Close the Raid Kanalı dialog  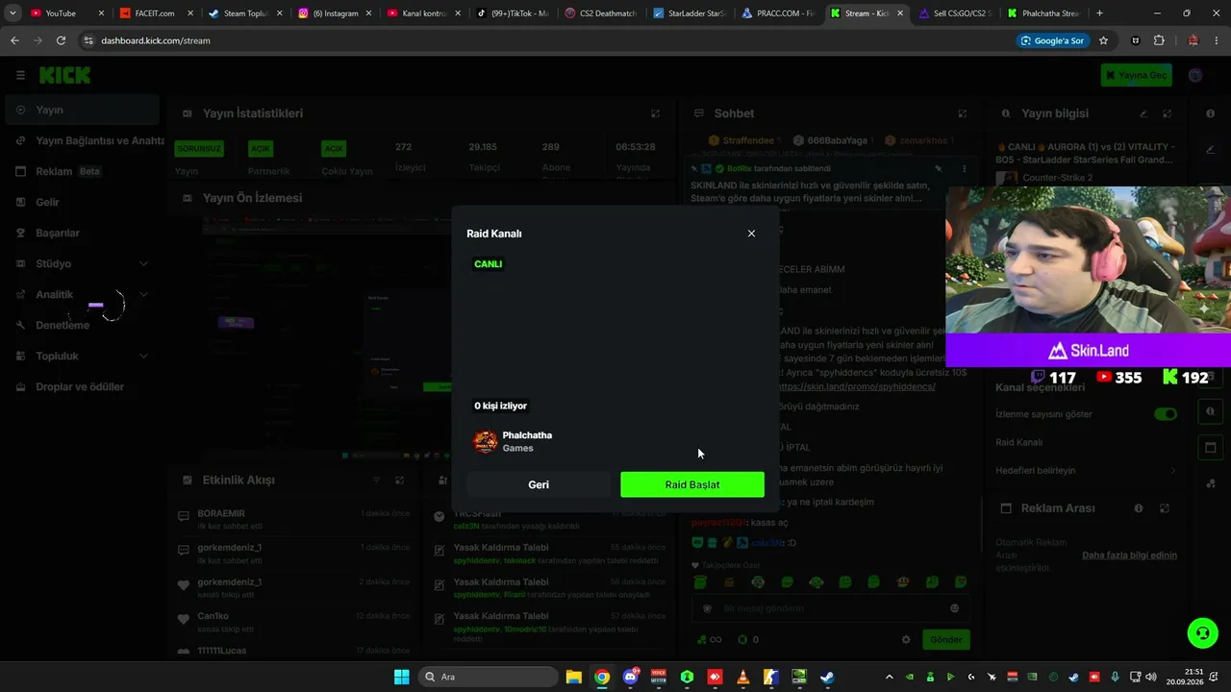pos(751,234)
